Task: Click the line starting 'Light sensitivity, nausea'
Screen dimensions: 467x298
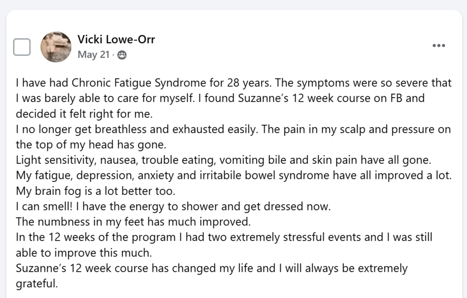Action: [x=223, y=160]
